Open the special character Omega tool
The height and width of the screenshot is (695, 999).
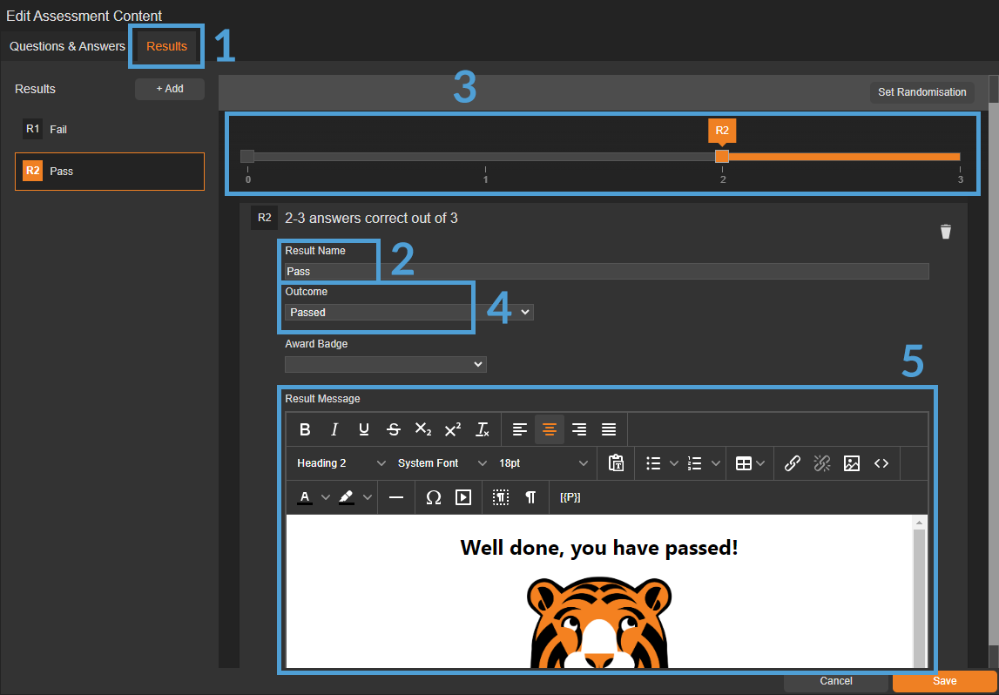point(433,497)
